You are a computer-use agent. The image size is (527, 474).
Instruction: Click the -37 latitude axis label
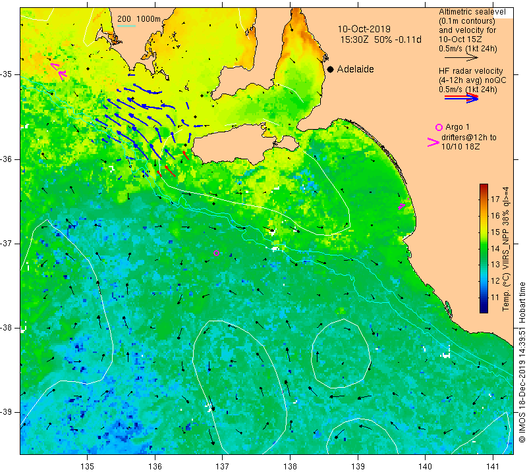(x=7, y=243)
